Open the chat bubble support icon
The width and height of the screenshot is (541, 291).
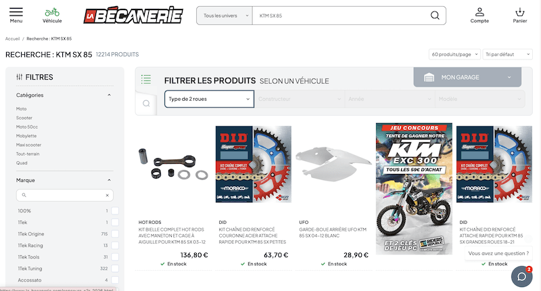[521, 277]
